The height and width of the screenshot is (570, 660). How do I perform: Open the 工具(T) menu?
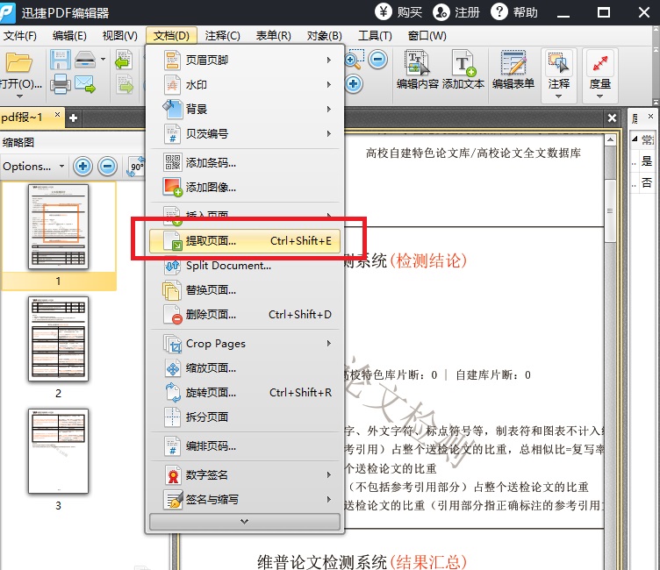pos(375,36)
